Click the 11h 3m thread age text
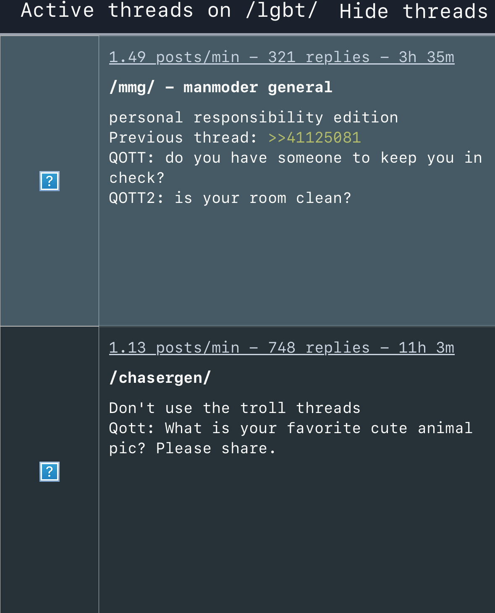 427,348
